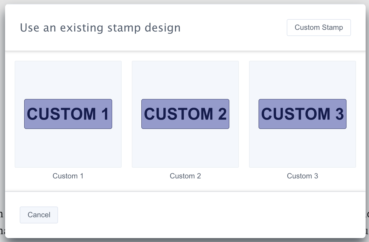Select the Custom 2 stamp thumbnail

tap(185, 114)
